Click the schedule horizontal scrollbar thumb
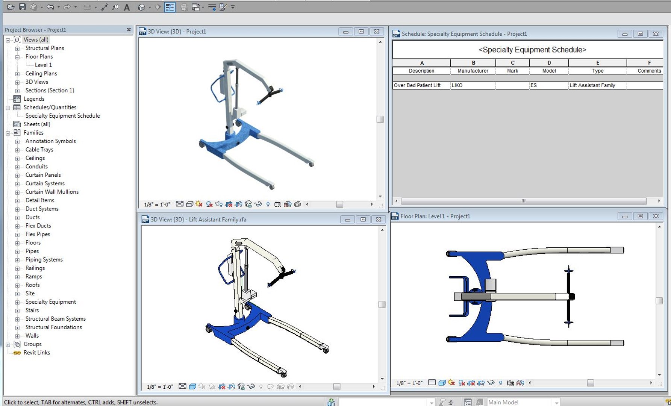 523,201
